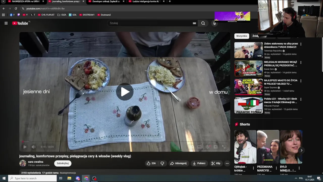The image size is (323, 182).
Task: Open options for NAJLEPSZE MIASTO DO ŻYCIA video
Action: [301, 81]
